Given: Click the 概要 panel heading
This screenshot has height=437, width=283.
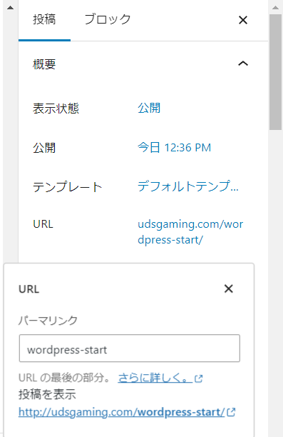Looking at the screenshot, I should [44, 64].
